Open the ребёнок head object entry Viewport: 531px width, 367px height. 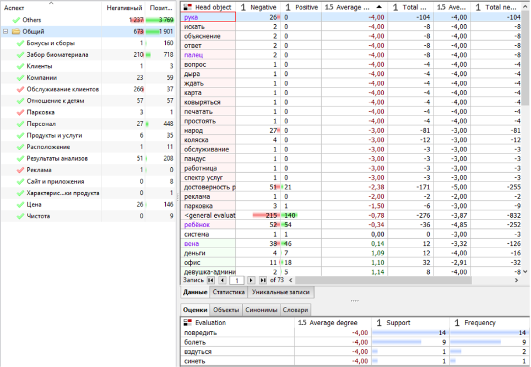tap(197, 225)
